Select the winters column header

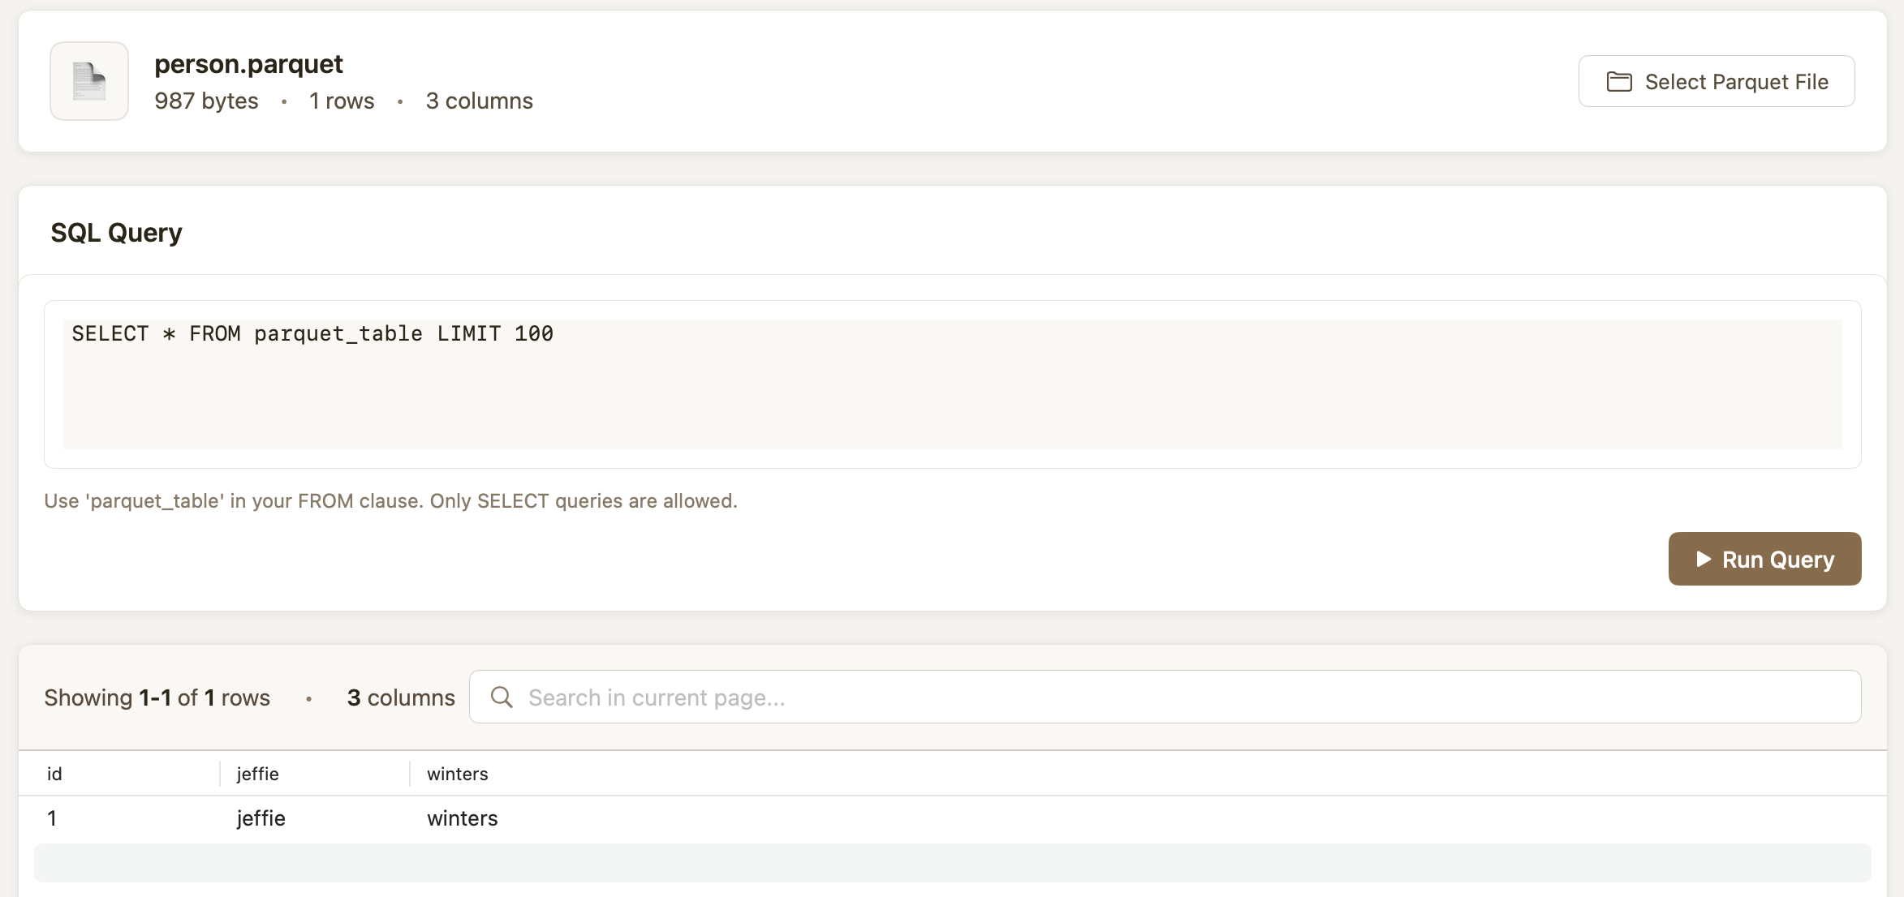tap(457, 774)
